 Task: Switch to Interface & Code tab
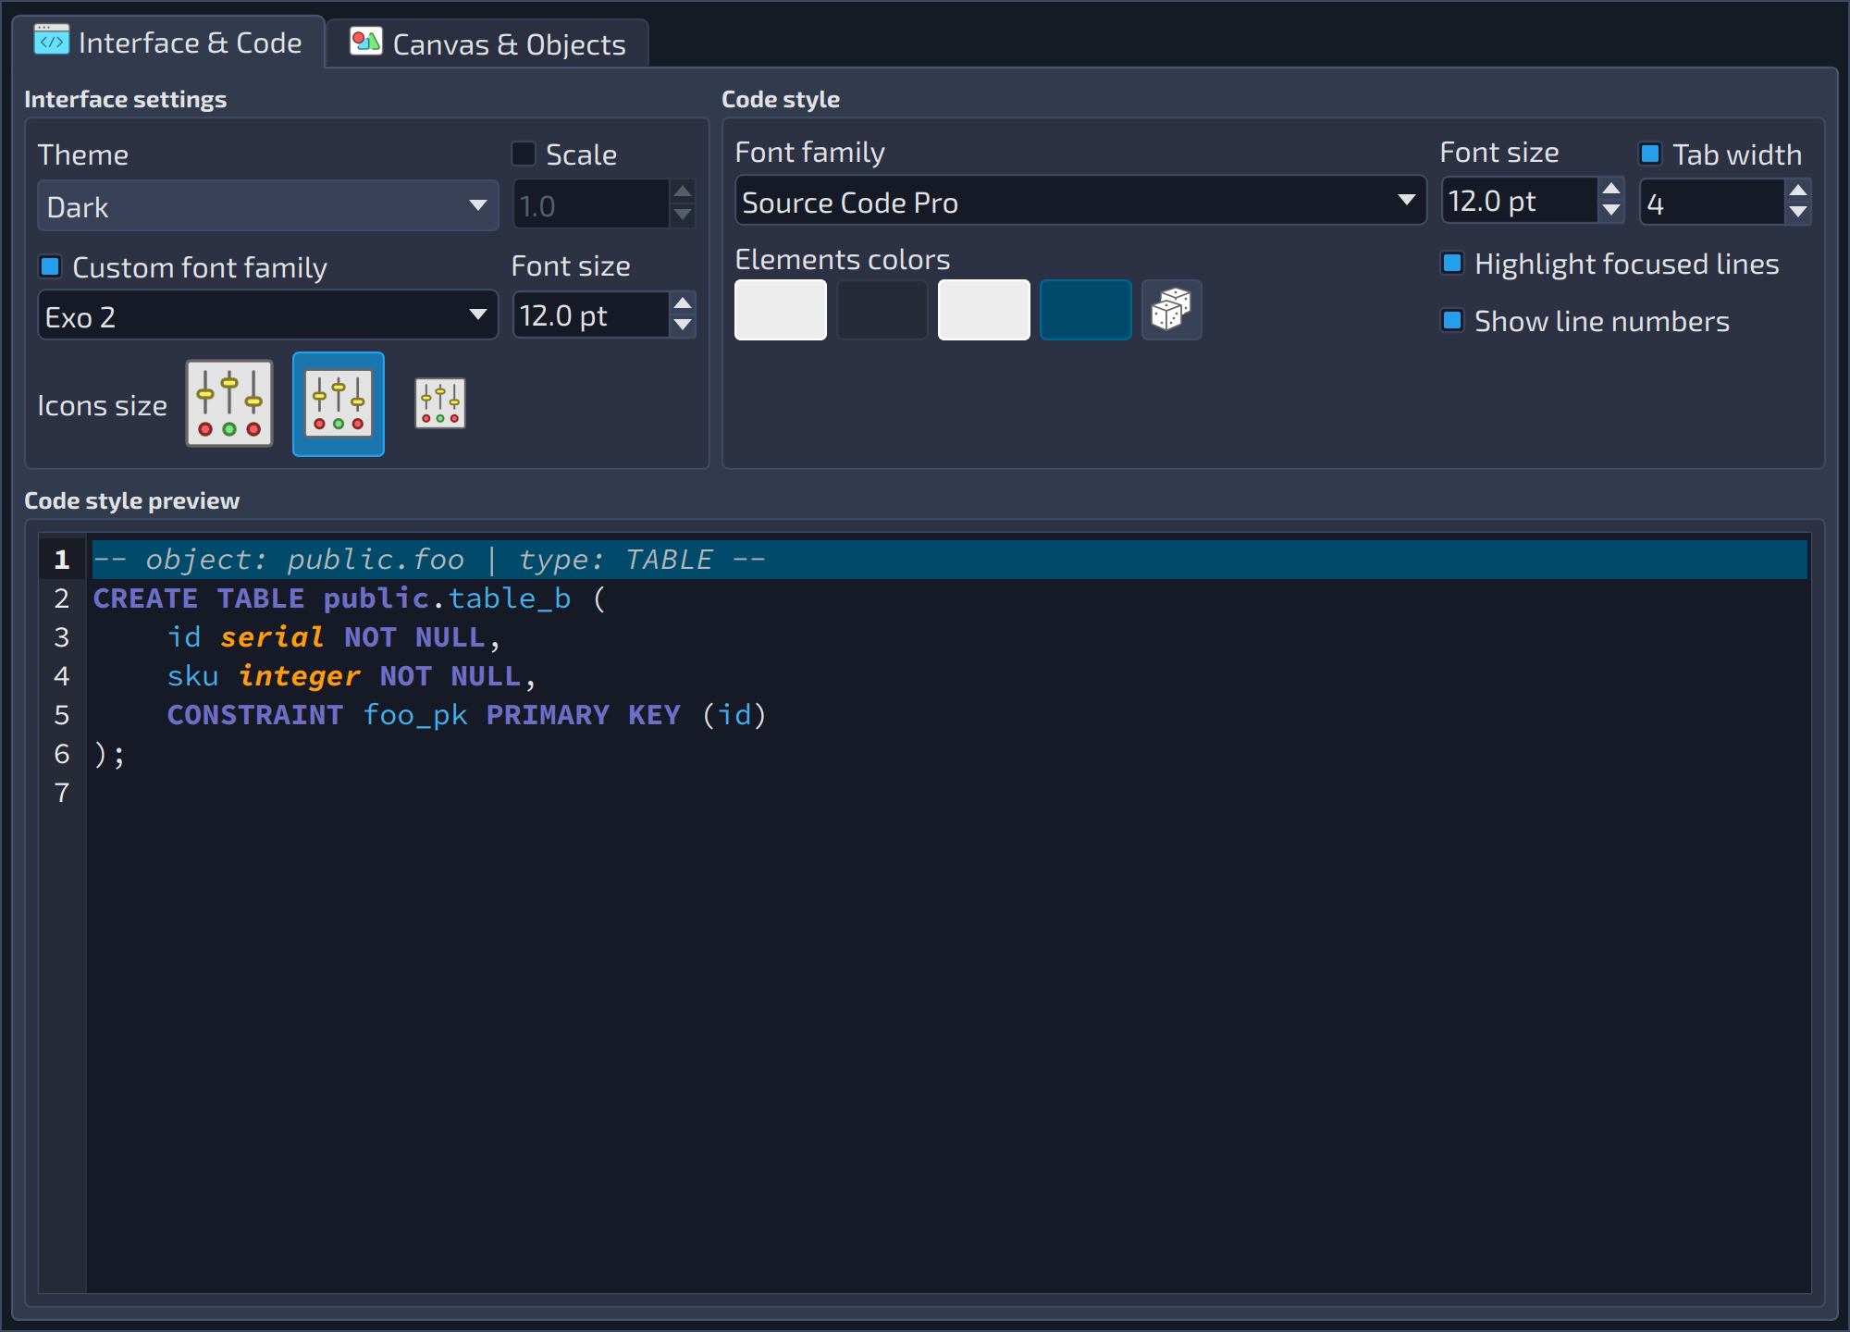tap(168, 43)
